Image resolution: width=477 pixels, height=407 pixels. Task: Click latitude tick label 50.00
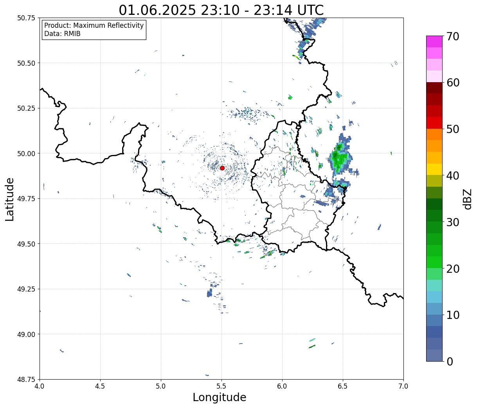click(x=26, y=153)
